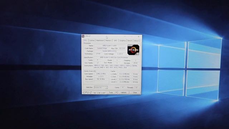Screen dimensions: 229x129
Task: Switch to the Memory tab
Action: click(x=108, y=40)
